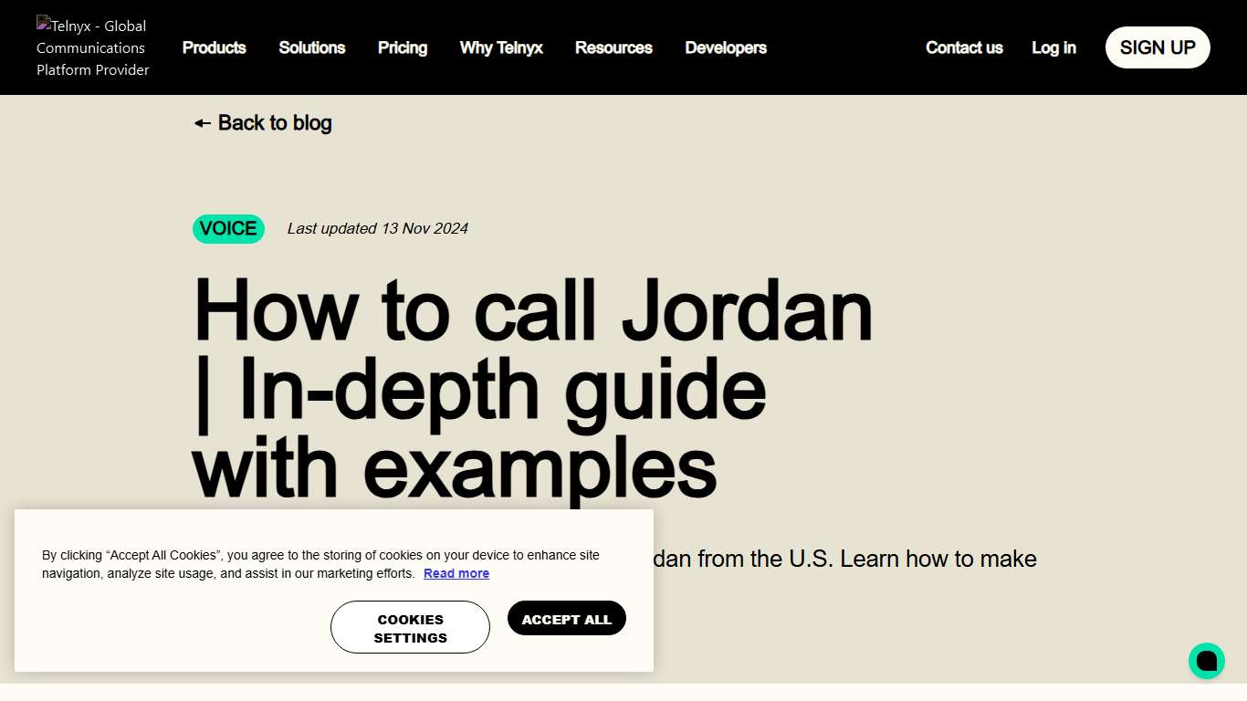This screenshot has width=1247, height=701.
Task: Click ACCEPT ALL on the cookie banner
Action: pos(566,618)
